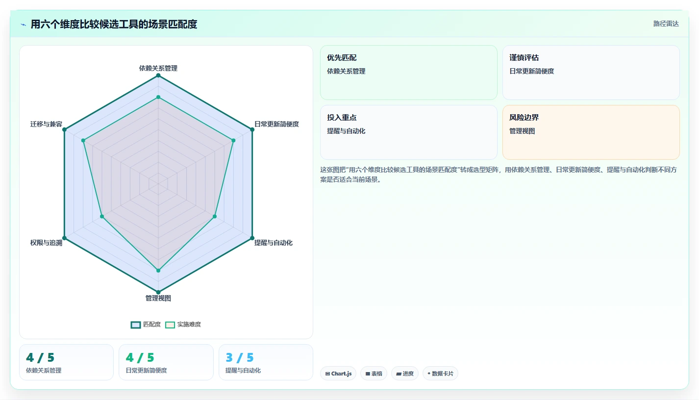
Task: Click the lightning icon beside the title
Action: point(23,25)
